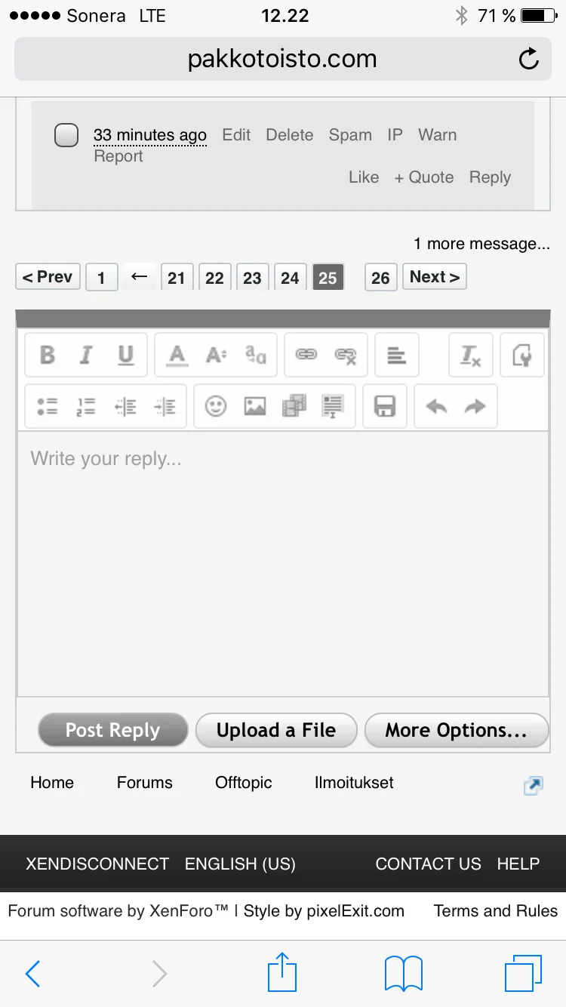
Task: Open the text color picker
Action: tap(177, 355)
